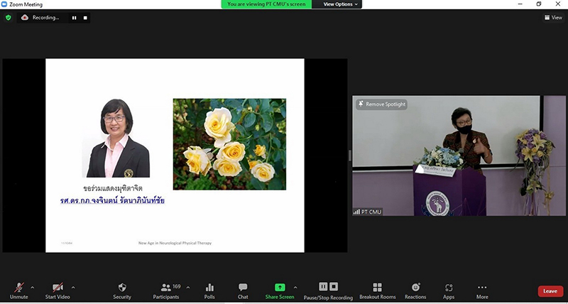Open the Participants panel
568x304 pixels.
[x=166, y=291]
